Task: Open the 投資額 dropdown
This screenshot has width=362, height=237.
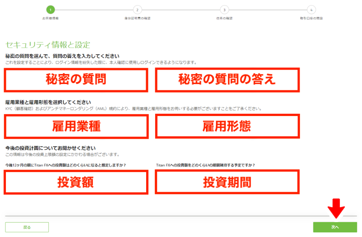Action: click(76, 182)
